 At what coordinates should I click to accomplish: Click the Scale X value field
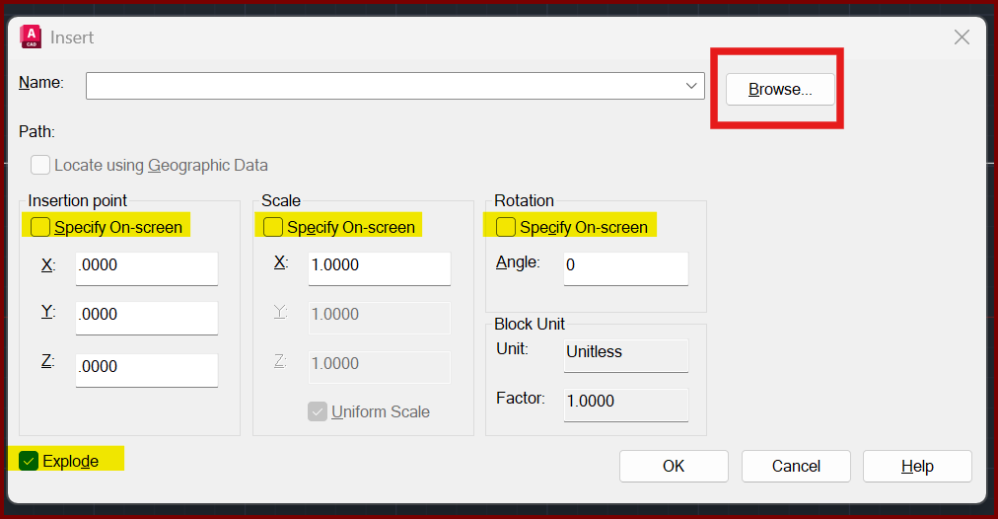pyautogui.click(x=379, y=266)
